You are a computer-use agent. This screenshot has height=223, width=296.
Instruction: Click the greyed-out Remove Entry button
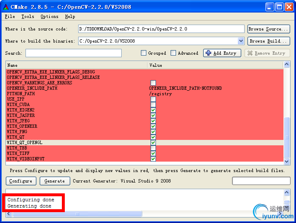(267, 53)
